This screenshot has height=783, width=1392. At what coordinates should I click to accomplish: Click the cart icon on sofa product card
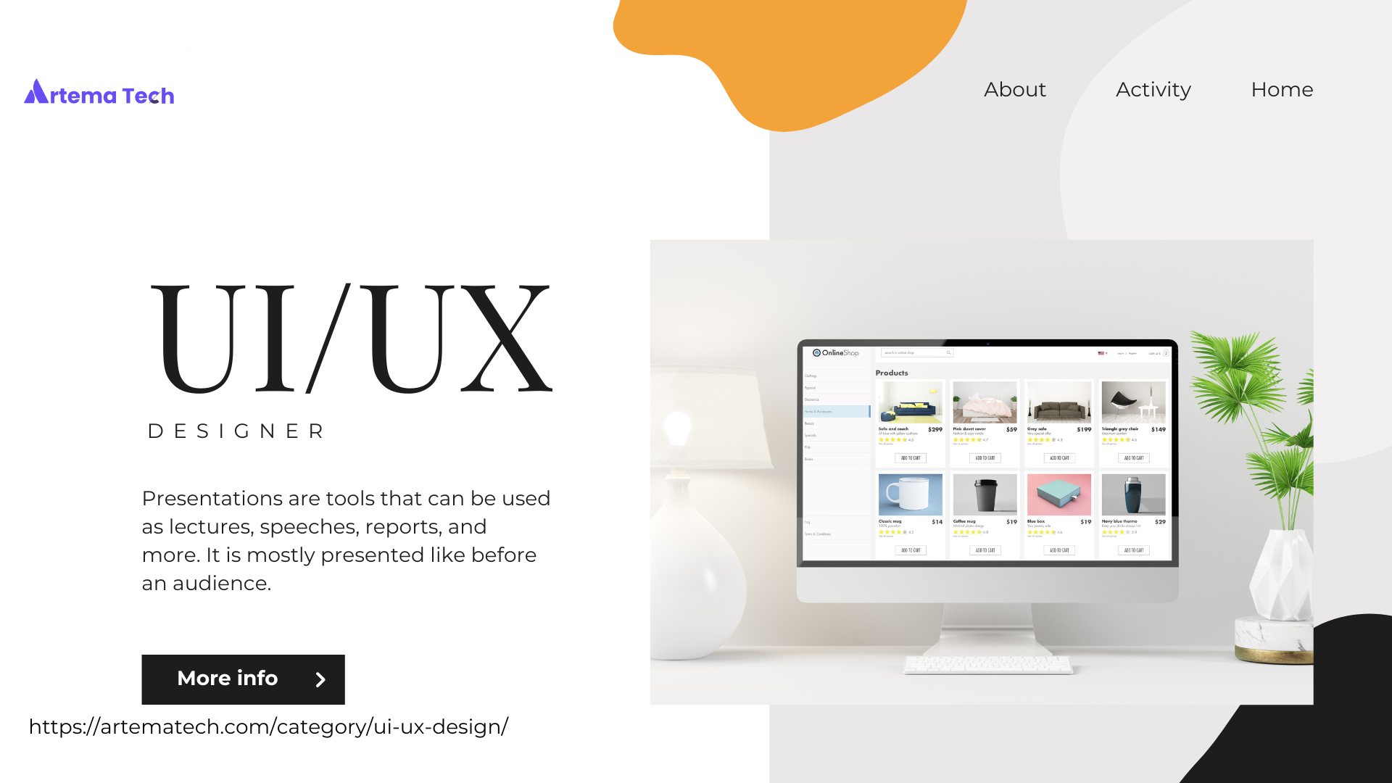910,458
